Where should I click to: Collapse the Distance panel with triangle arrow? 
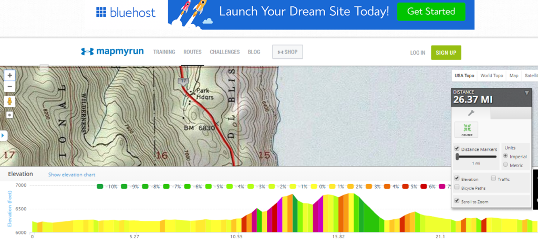(x=526, y=93)
